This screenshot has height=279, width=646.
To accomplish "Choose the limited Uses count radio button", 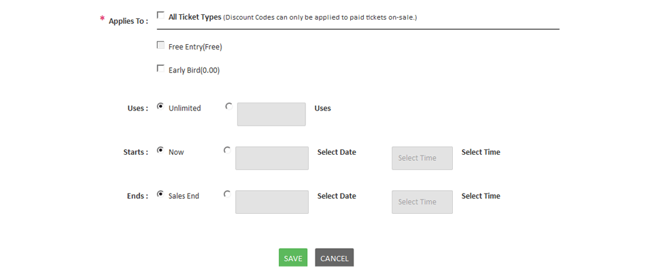I will pos(228,107).
